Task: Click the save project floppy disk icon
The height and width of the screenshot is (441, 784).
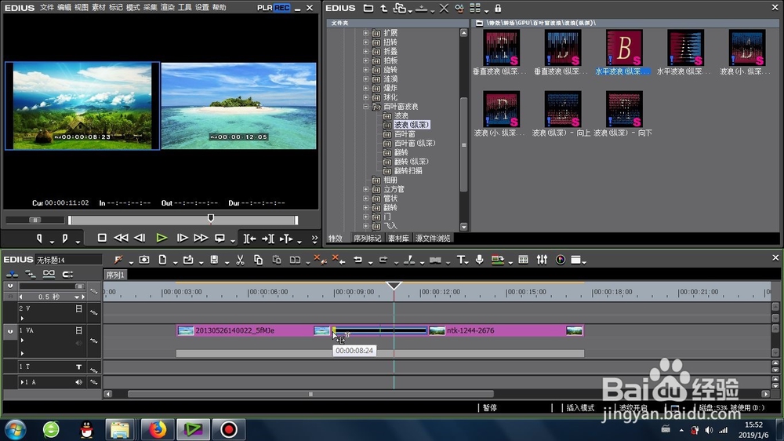Action: [x=214, y=260]
